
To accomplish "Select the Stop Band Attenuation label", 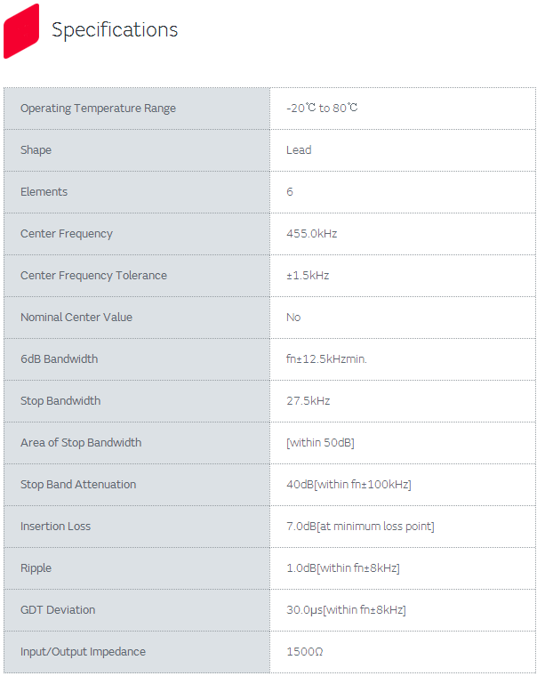I will [78, 485].
